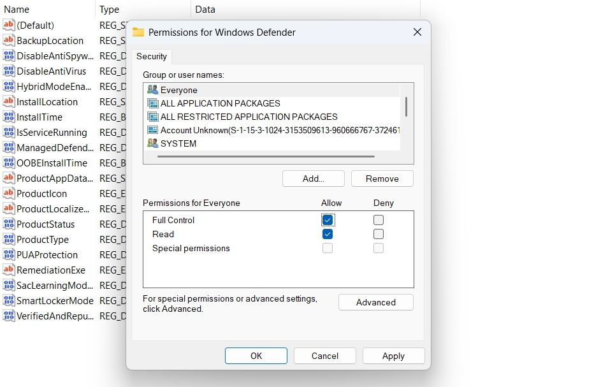608x387 pixels.
Task: Select the ProductStatus value name
Action: pos(46,224)
